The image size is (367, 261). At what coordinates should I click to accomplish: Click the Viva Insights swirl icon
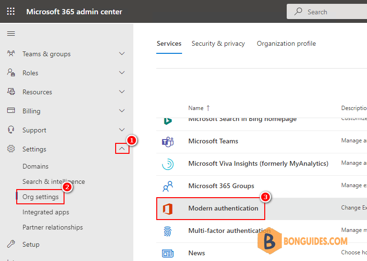tap(168, 164)
